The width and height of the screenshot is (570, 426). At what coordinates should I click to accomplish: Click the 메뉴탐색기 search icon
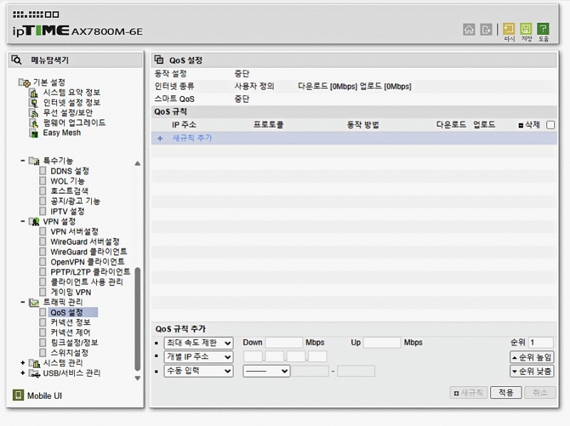tap(17, 60)
